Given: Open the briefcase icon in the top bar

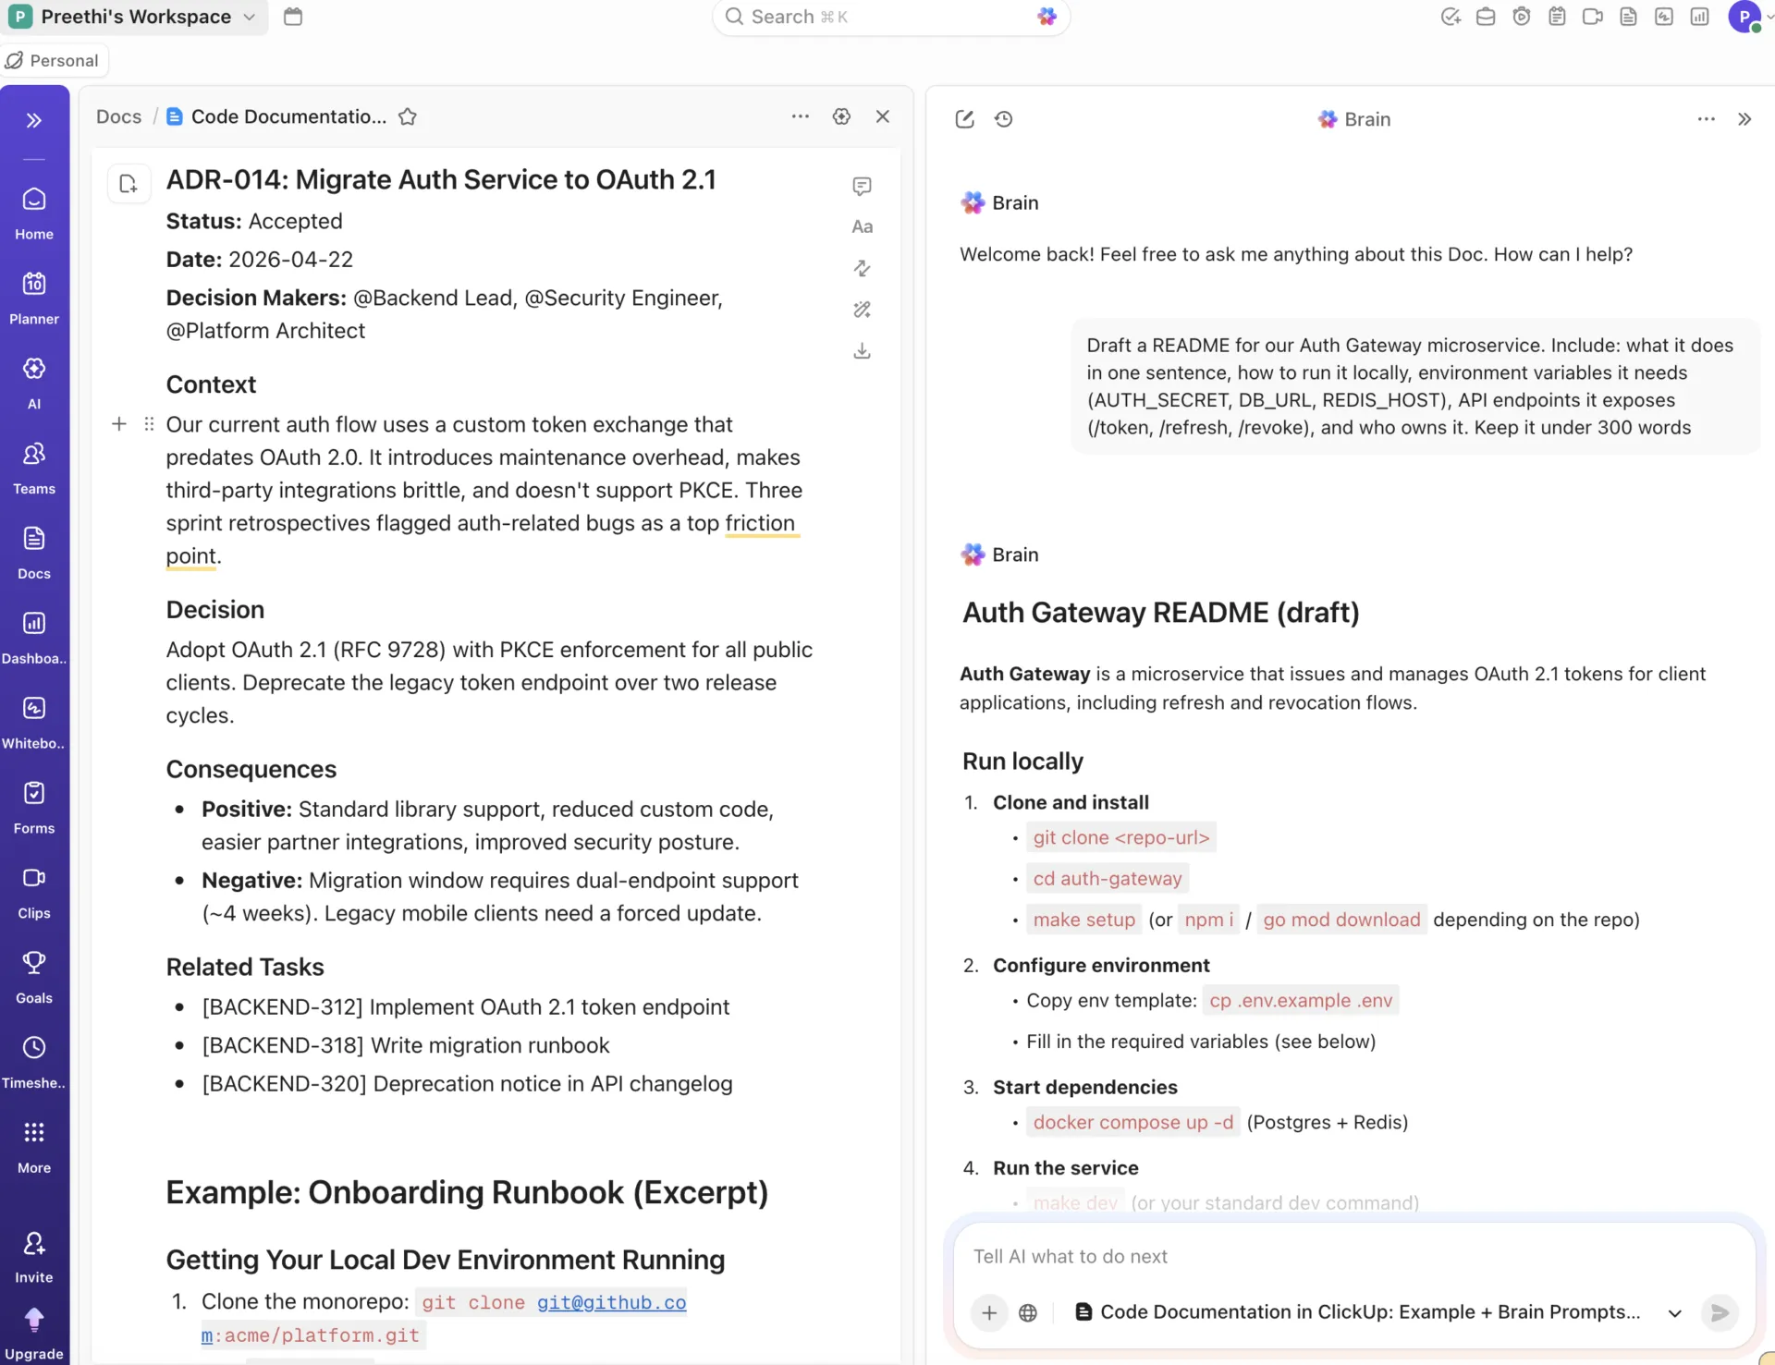Looking at the screenshot, I should (1486, 17).
